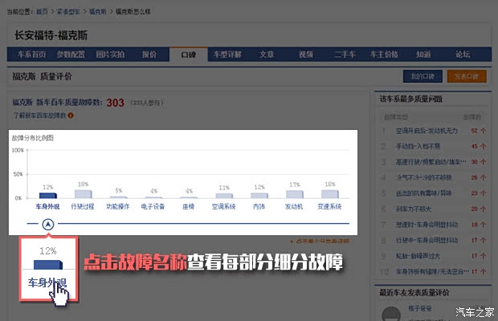Select the 行驶过程 fault category label
Viewport: 498px width, 321px height.
click(x=83, y=206)
